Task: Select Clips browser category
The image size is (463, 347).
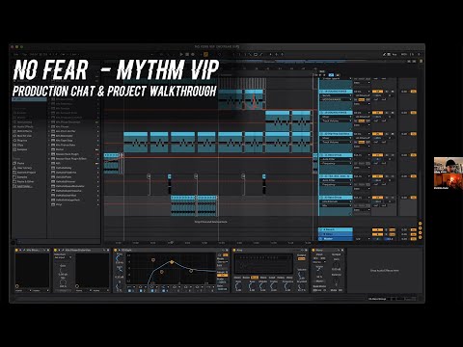Action: (20, 145)
